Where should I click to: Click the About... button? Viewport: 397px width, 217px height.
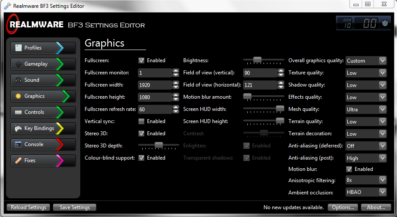tap(376, 207)
